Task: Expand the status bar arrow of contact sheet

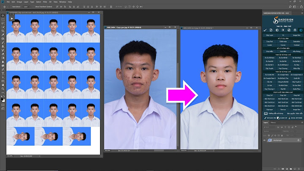Action: tap(40, 156)
